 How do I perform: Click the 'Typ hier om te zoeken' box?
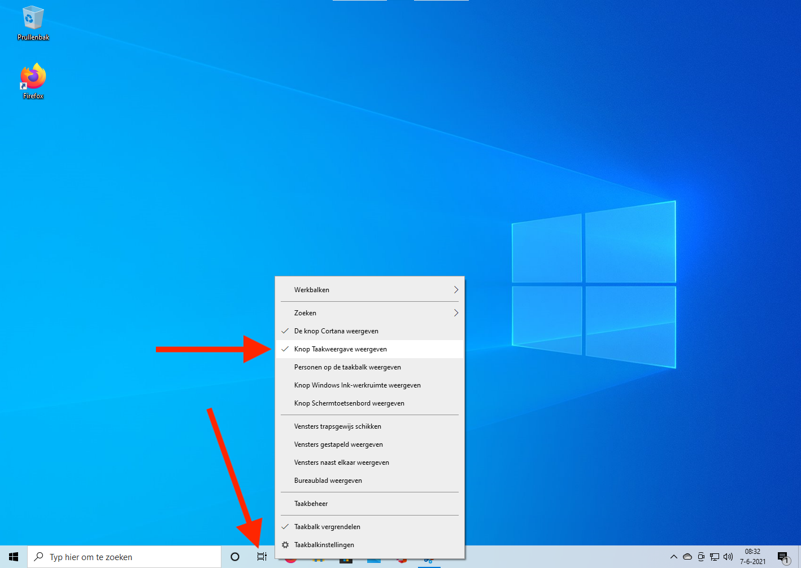pos(124,557)
